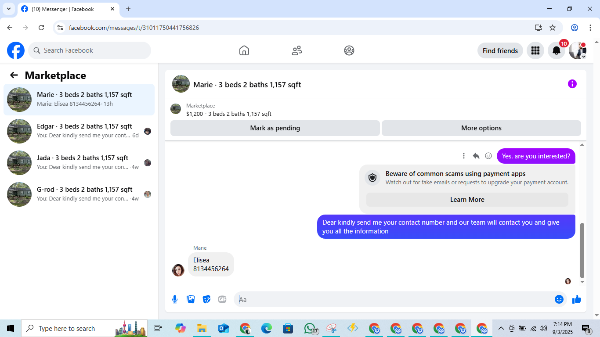Open File Explorer from the taskbar
Viewport: 600px width, 337px height.
202,328
